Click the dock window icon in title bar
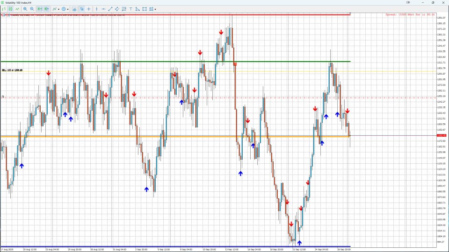The image size is (449, 252). [408, 3]
